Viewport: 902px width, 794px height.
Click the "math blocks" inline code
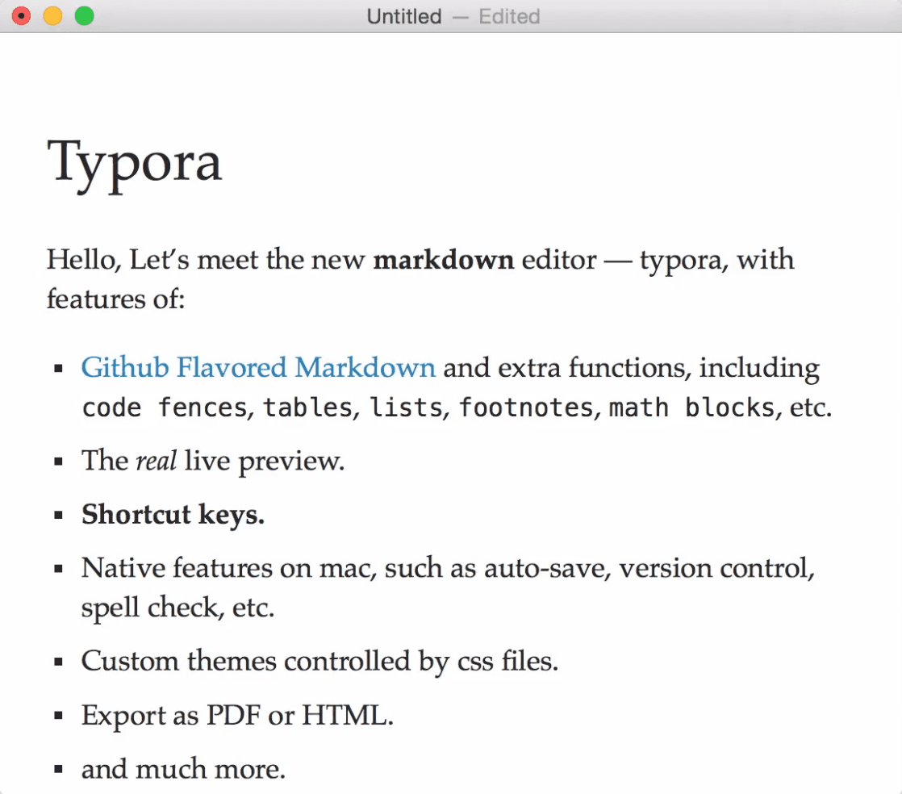pos(692,408)
